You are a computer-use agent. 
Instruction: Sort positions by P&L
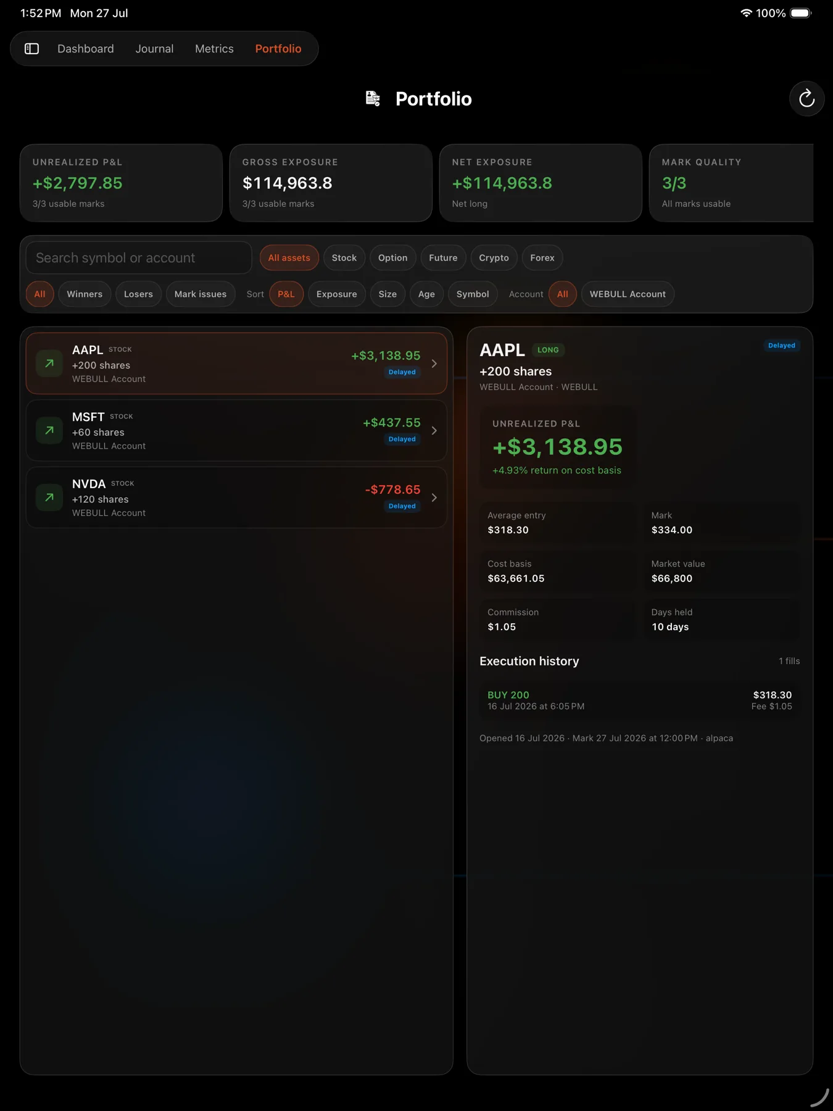pyautogui.click(x=286, y=294)
